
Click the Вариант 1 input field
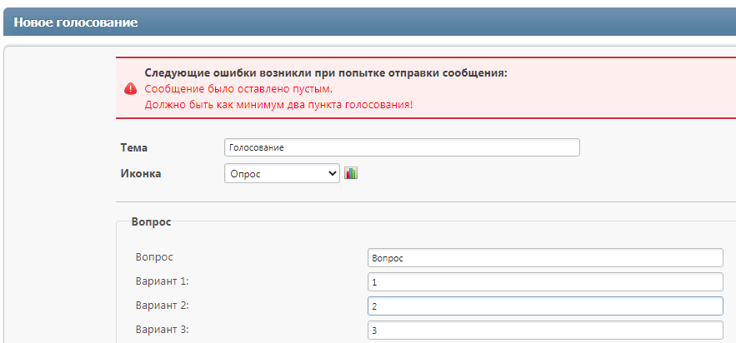(544, 282)
